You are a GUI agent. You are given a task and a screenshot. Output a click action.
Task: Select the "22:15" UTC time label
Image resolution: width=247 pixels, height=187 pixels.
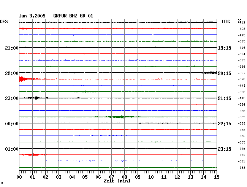click(x=225, y=124)
